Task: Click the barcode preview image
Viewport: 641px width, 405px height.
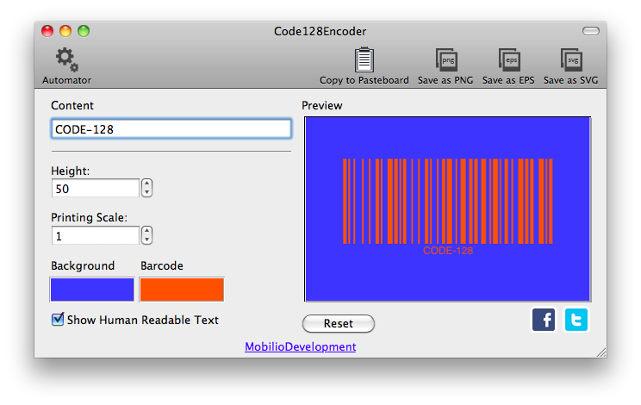Action: click(447, 209)
